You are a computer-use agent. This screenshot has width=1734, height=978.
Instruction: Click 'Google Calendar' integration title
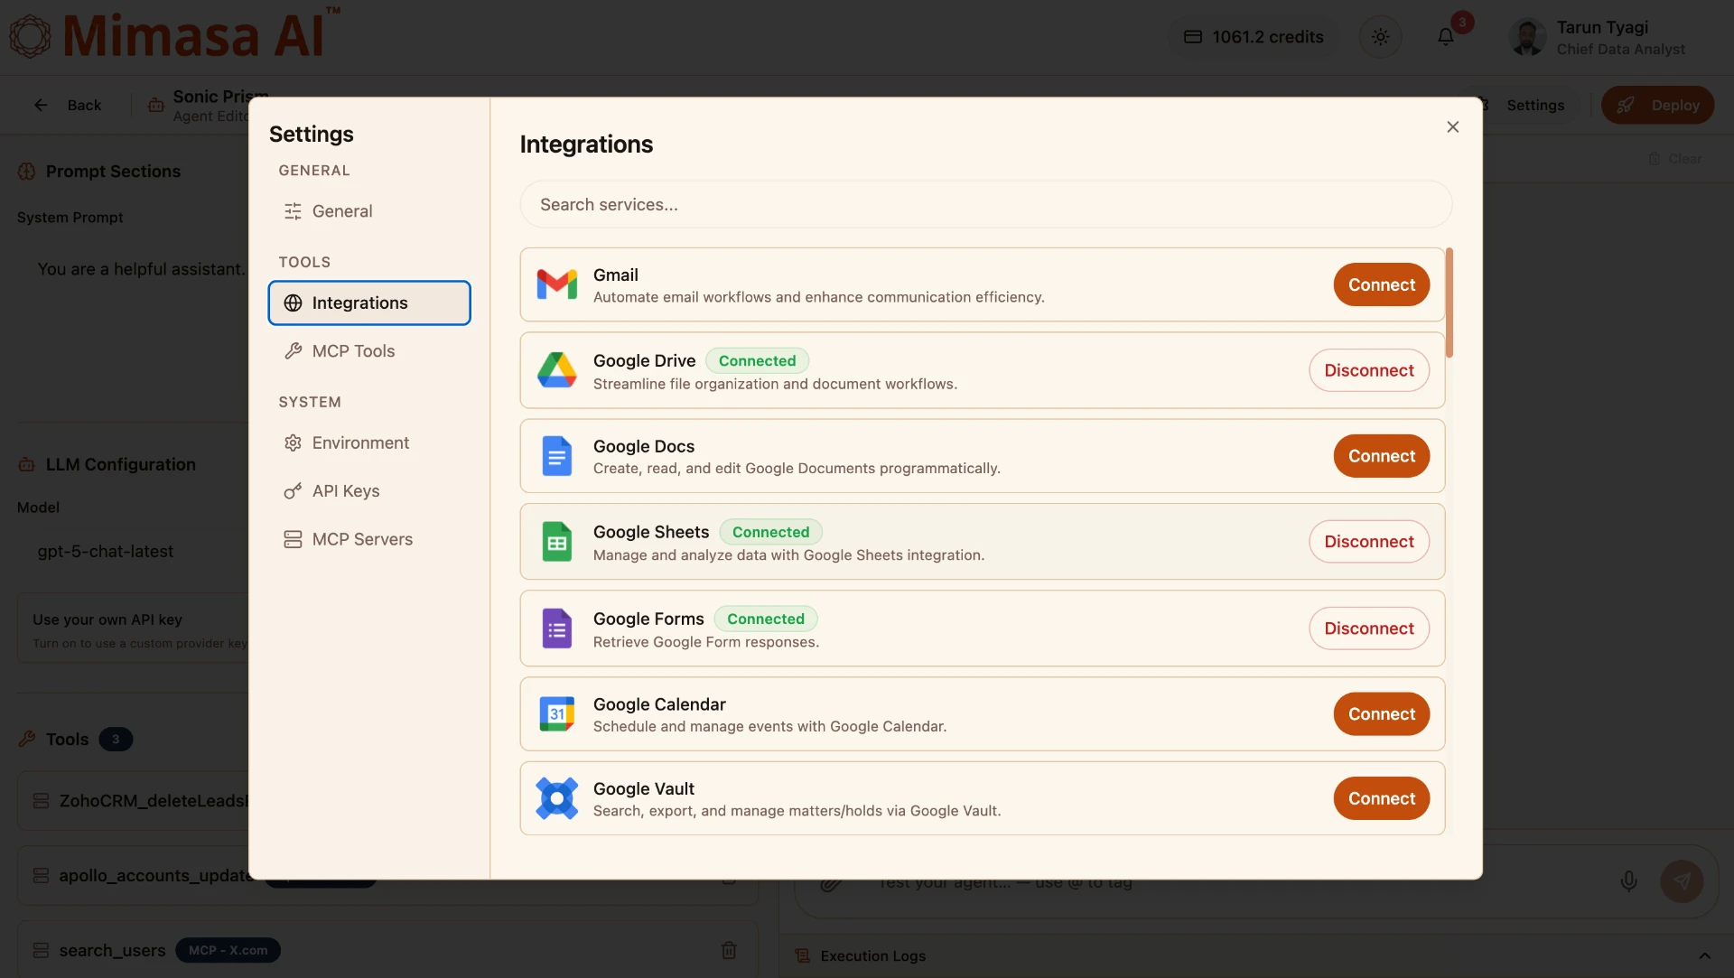pyautogui.click(x=659, y=704)
